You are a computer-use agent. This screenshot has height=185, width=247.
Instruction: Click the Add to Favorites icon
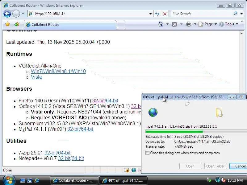click(17, 24)
